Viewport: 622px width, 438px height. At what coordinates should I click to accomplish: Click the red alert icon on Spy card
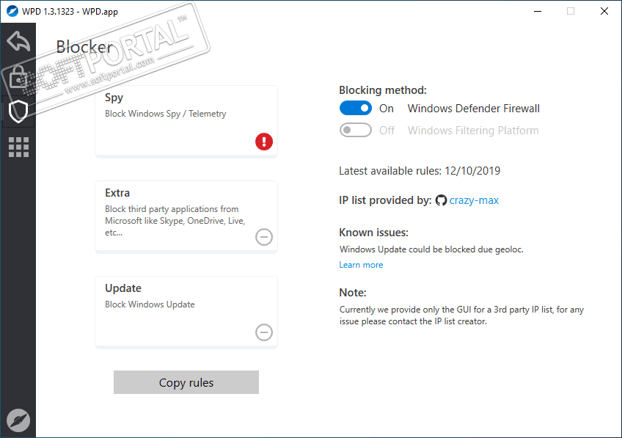[x=264, y=142]
